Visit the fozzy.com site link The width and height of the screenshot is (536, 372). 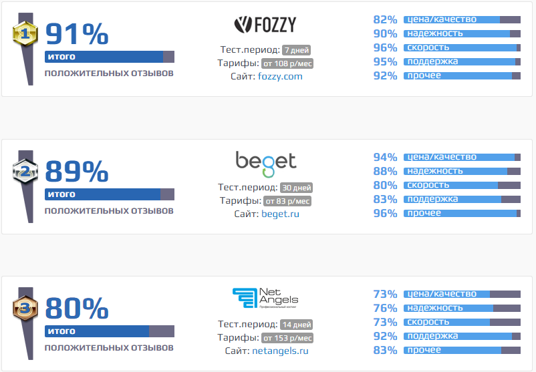(x=280, y=76)
